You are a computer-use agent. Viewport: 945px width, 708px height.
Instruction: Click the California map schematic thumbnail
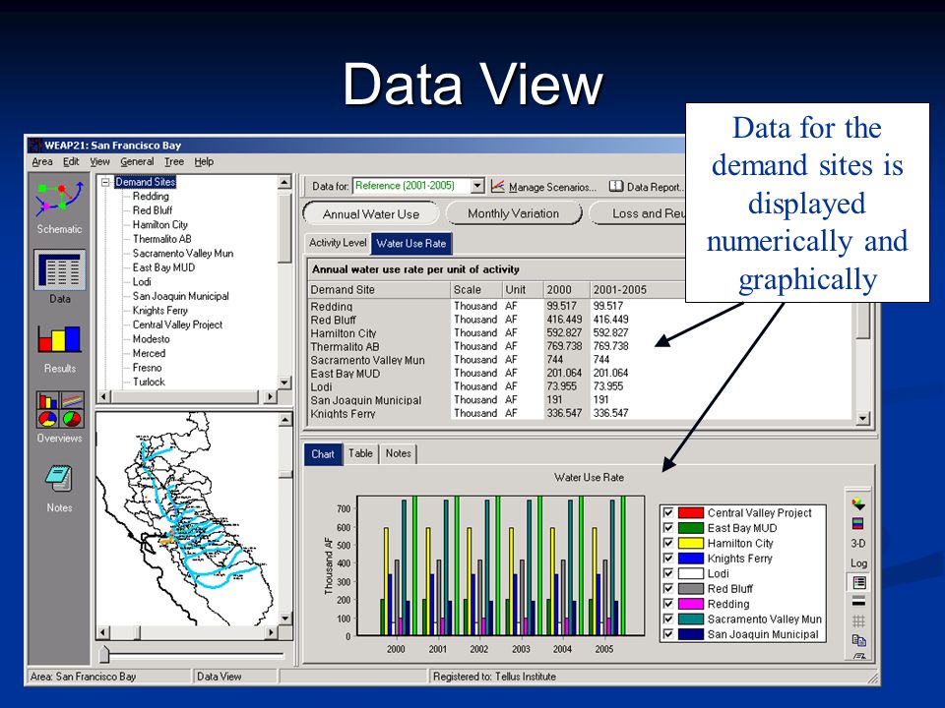point(186,519)
